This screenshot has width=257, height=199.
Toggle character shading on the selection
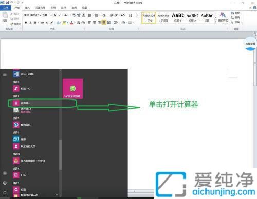79,23
